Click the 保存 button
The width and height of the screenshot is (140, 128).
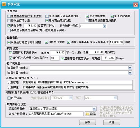[88, 122]
